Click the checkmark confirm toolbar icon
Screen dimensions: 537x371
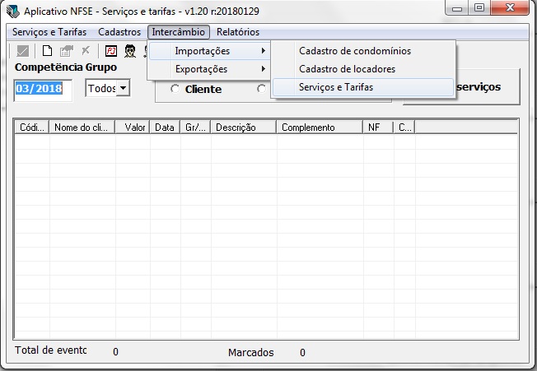coord(23,50)
